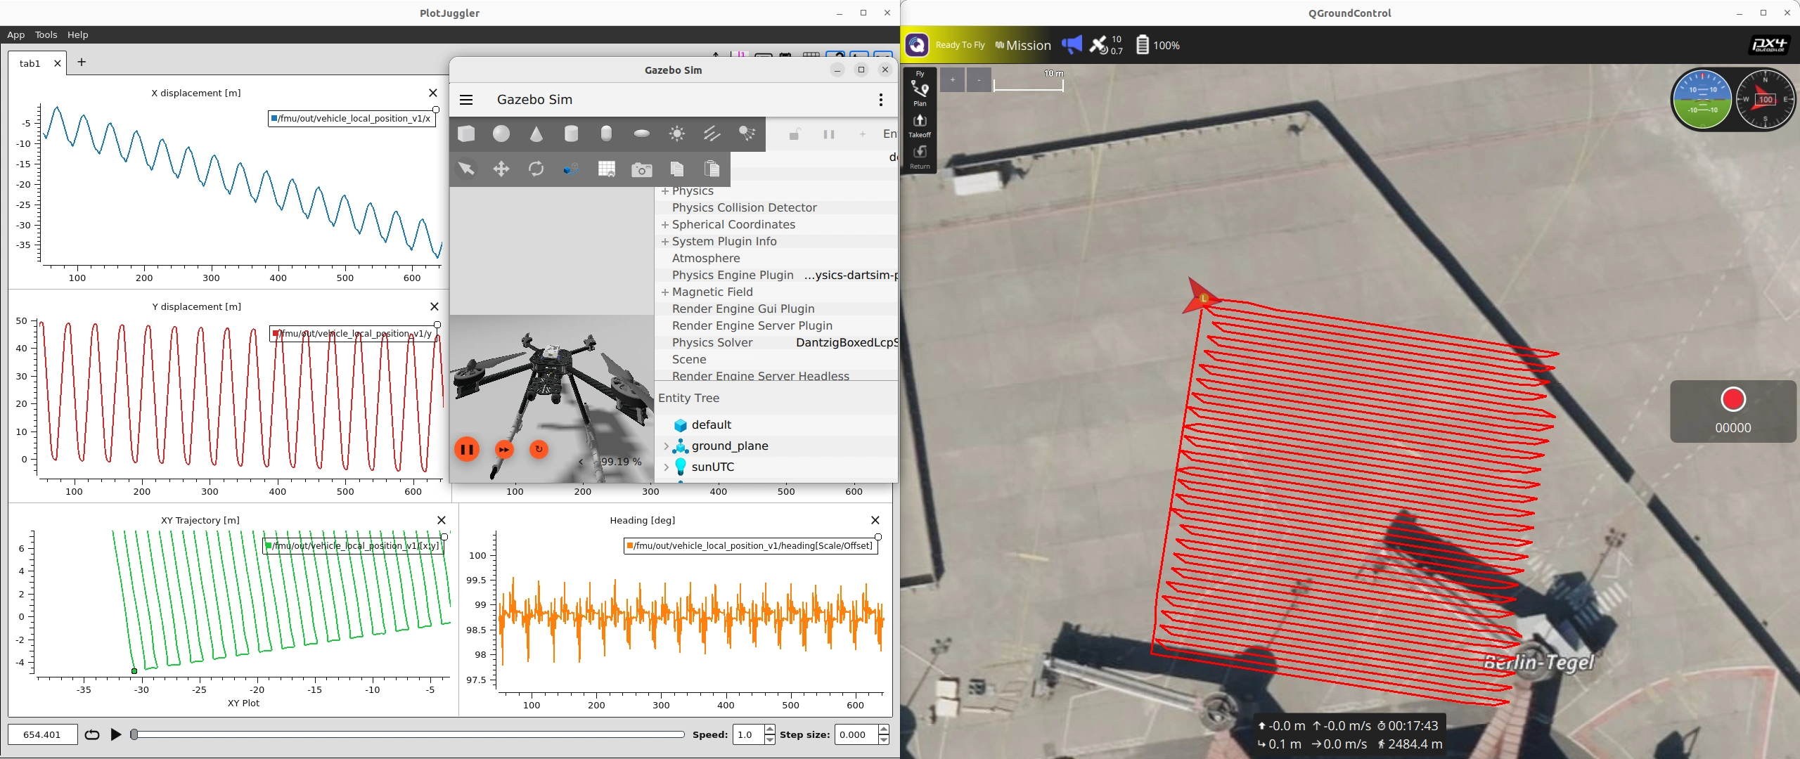This screenshot has height=759, width=1800.
Task: Click the Gazebo screenshot camera icon
Action: coord(641,169)
